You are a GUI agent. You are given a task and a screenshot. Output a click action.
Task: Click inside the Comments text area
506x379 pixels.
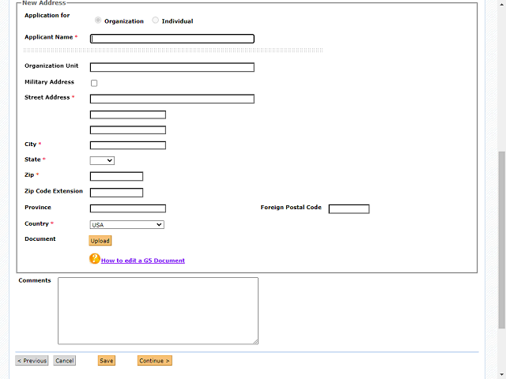158,310
